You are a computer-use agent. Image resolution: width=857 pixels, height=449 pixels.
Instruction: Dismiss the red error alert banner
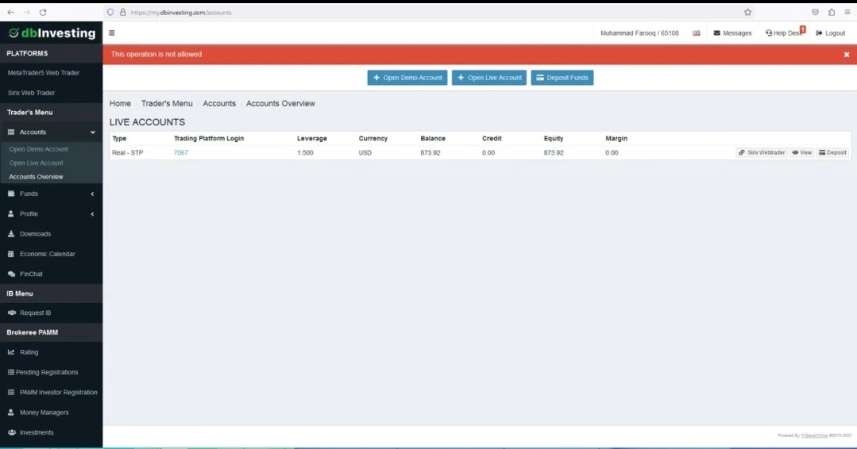(x=847, y=55)
